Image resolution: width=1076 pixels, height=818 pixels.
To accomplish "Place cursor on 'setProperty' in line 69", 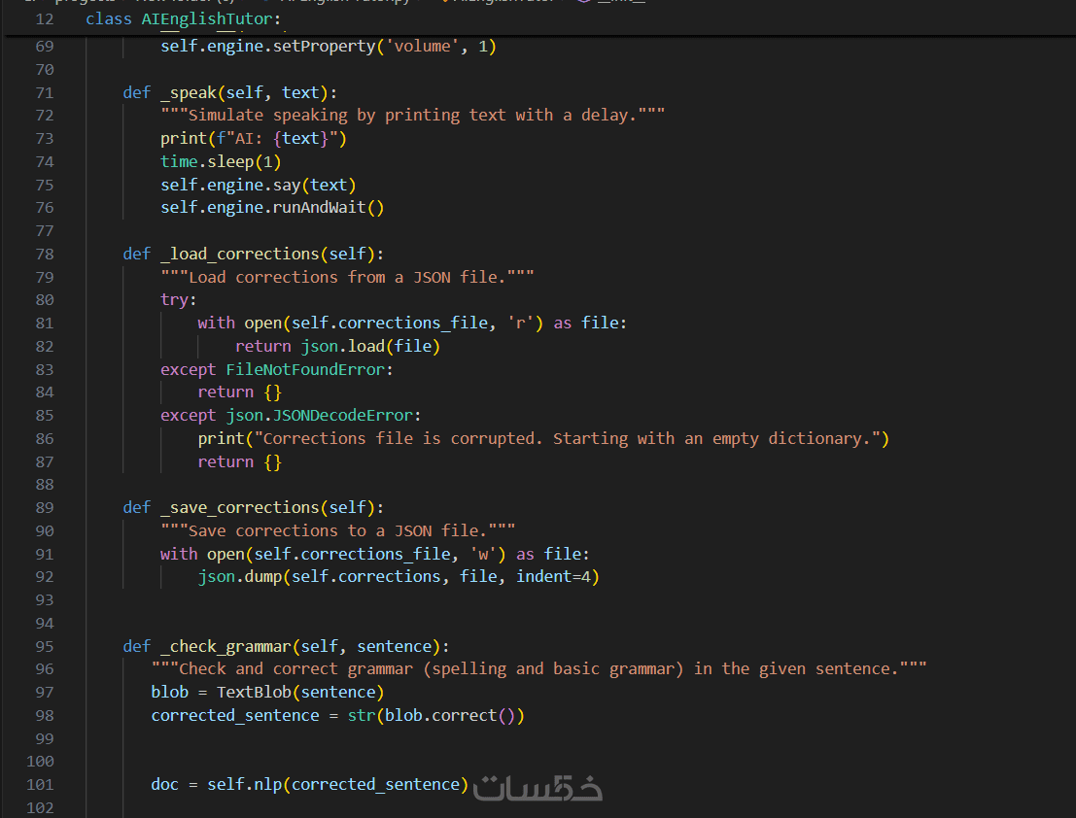I will click(x=324, y=46).
